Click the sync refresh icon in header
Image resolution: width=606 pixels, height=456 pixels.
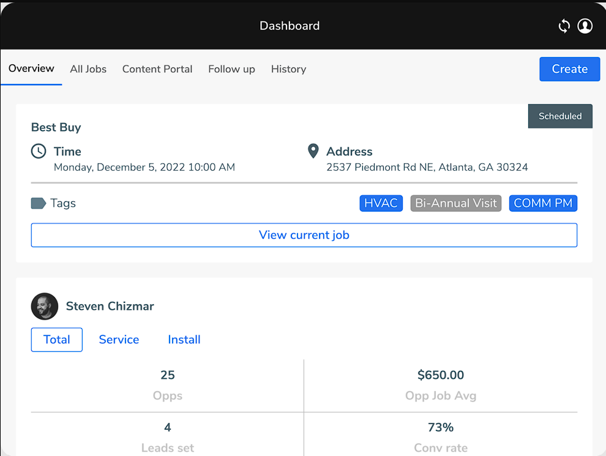(564, 26)
